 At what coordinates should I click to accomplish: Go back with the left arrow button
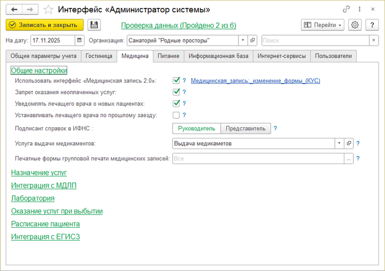pos(14,10)
